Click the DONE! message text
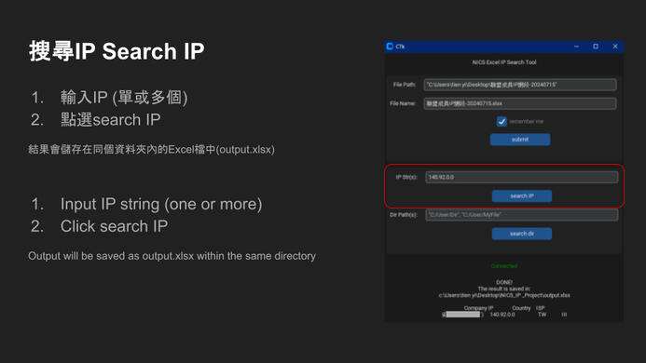Viewport: 646px width, 363px height. pyautogui.click(x=504, y=282)
